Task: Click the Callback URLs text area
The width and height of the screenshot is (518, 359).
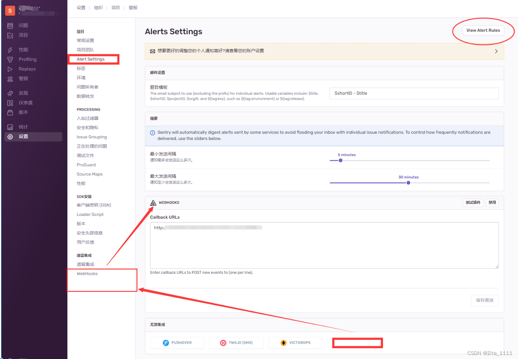Action: coord(324,245)
